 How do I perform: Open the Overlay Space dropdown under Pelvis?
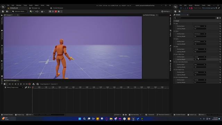(200, 34)
